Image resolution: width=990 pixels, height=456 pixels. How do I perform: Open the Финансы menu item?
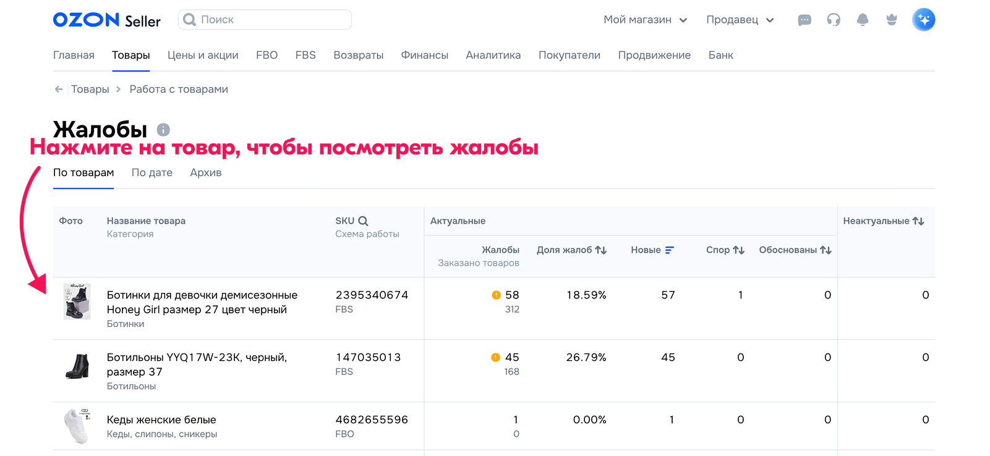tap(425, 56)
